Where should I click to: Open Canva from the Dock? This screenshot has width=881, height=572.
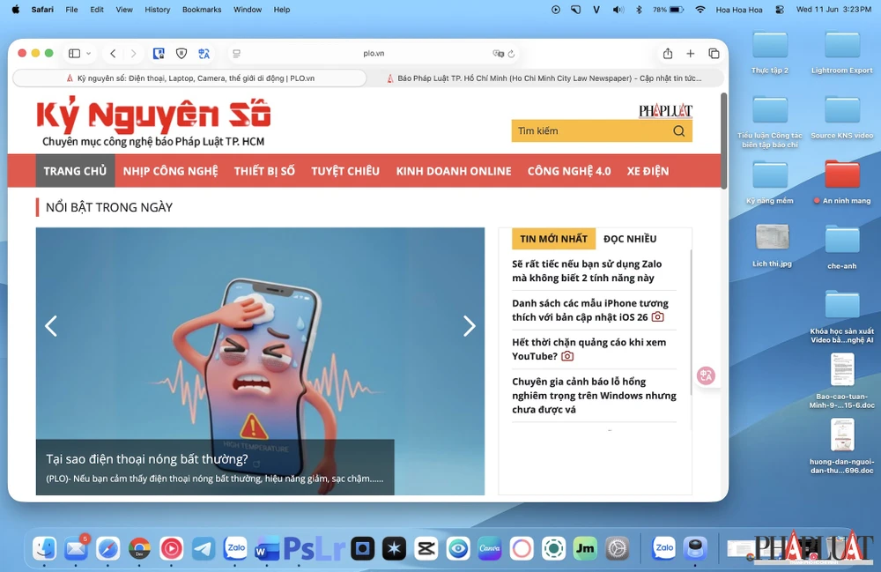pos(490,548)
